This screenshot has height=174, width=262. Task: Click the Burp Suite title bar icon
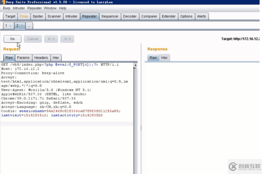click(x=3, y=2)
